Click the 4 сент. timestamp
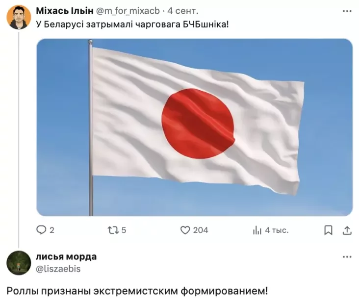Image resolution: width=359 pixels, height=304 pixels. click(x=183, y=11)
